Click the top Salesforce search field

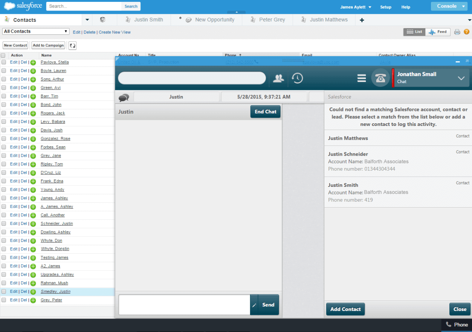click(x=84, y=6)
